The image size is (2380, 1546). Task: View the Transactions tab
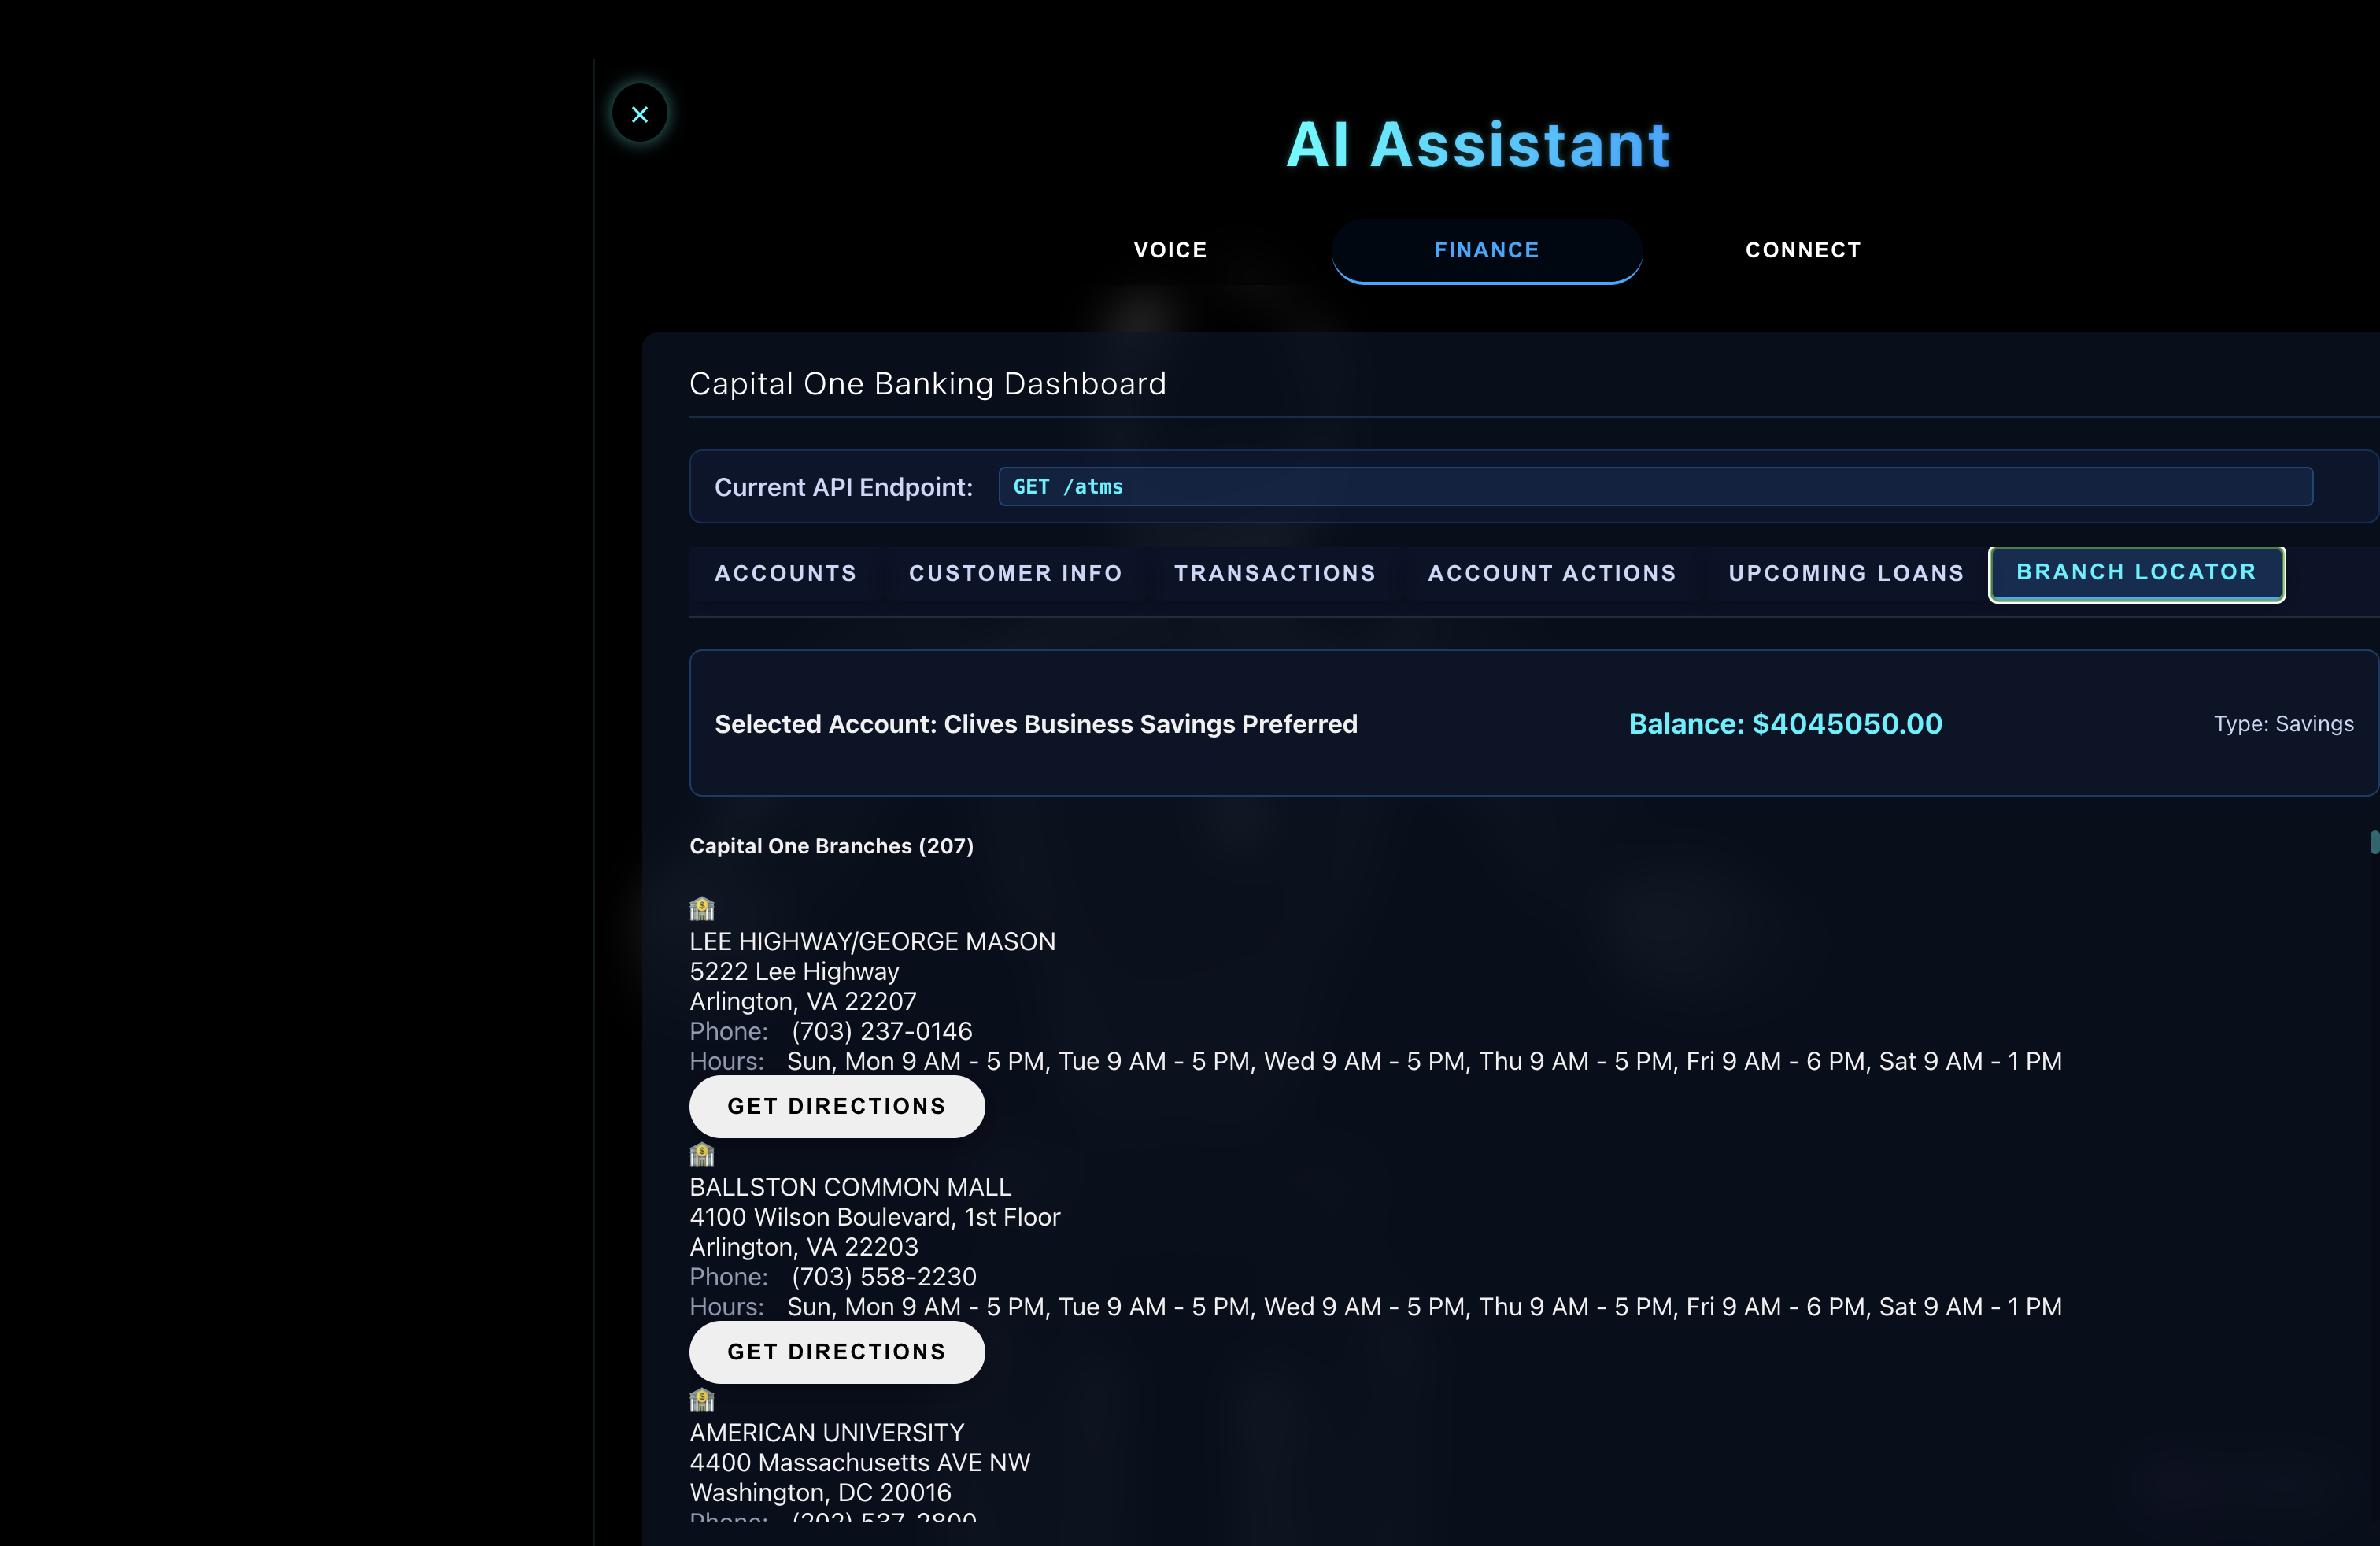pyautogui.click(x=1274, y=573)
